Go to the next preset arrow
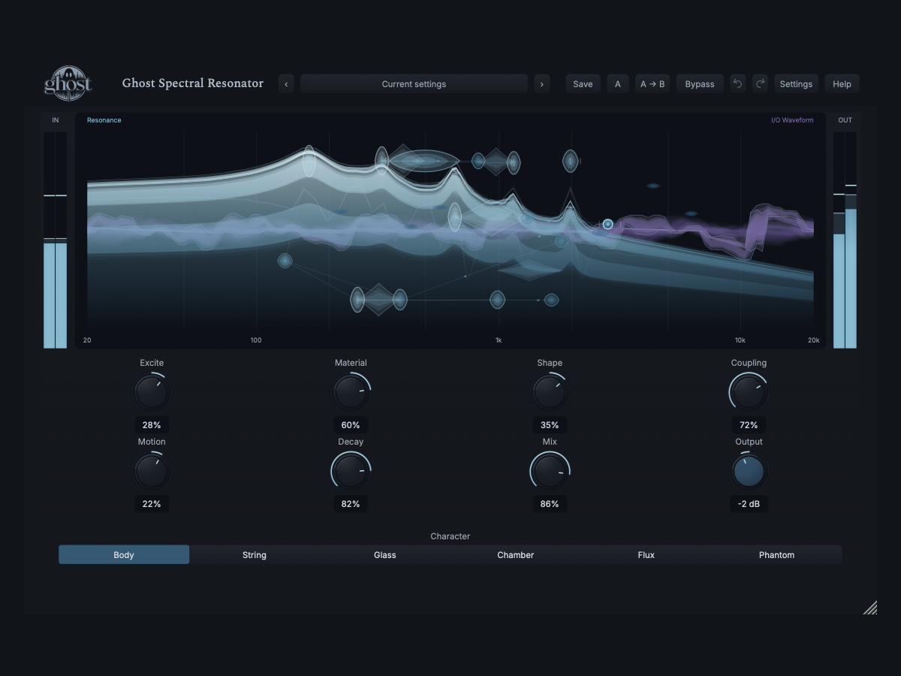The width and height of the screenshot is (901, 676). pyautogui.click(x=542, y=84)
